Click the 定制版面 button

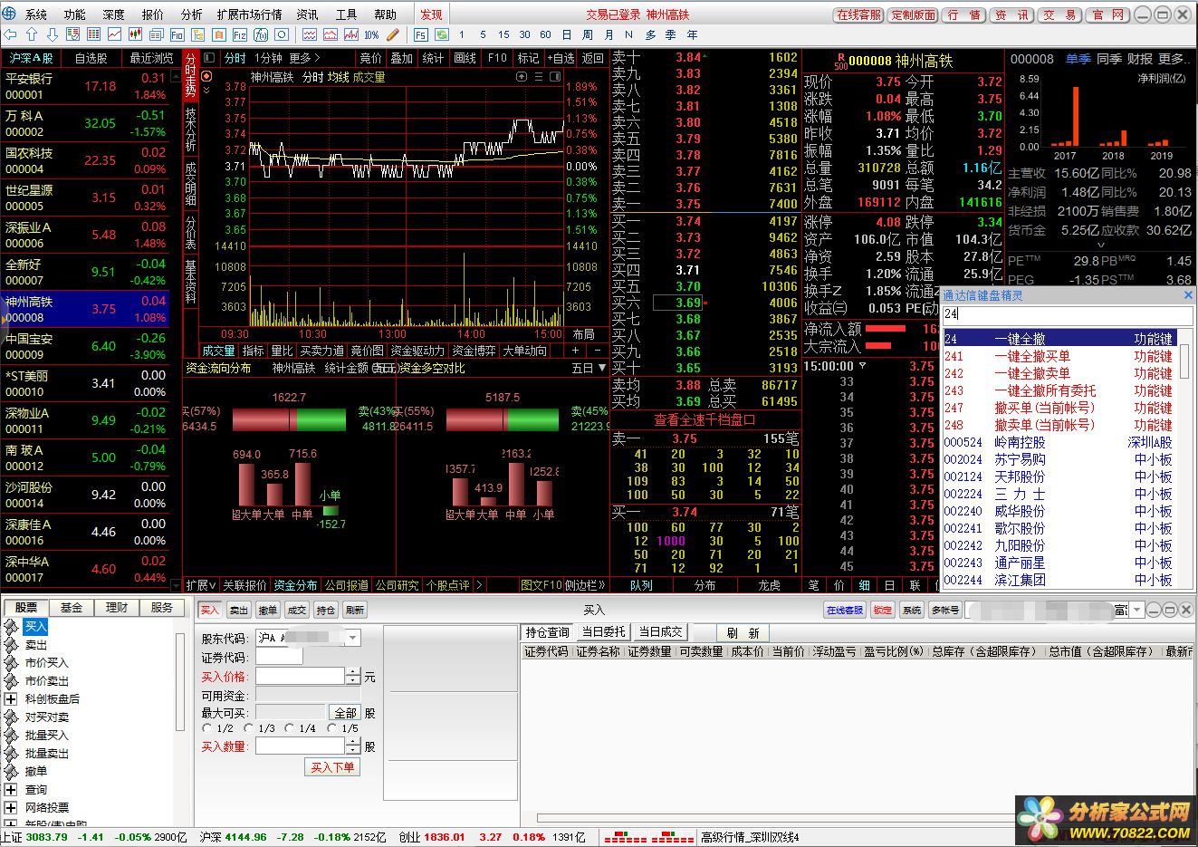click(x=914, y=14)
